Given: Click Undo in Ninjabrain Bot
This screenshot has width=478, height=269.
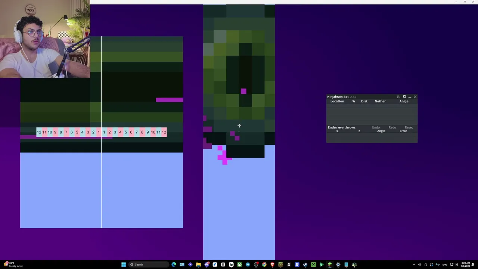Looking at the screenshot, I should [x=376, y=127].
